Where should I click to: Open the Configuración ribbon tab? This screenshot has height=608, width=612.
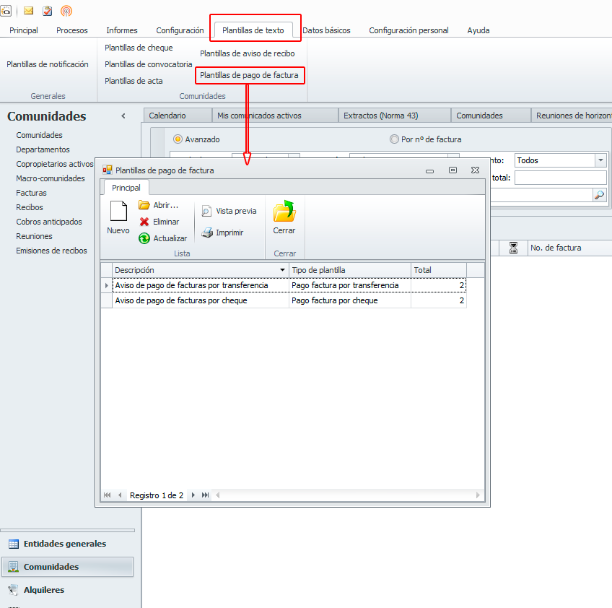click(180, 30)
